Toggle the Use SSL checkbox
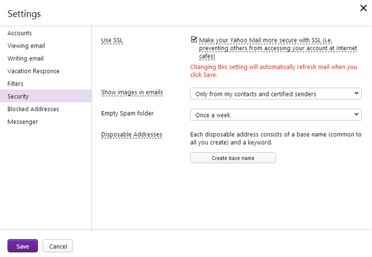This screenshot has height=257, width=372. [x=194, y=39]
